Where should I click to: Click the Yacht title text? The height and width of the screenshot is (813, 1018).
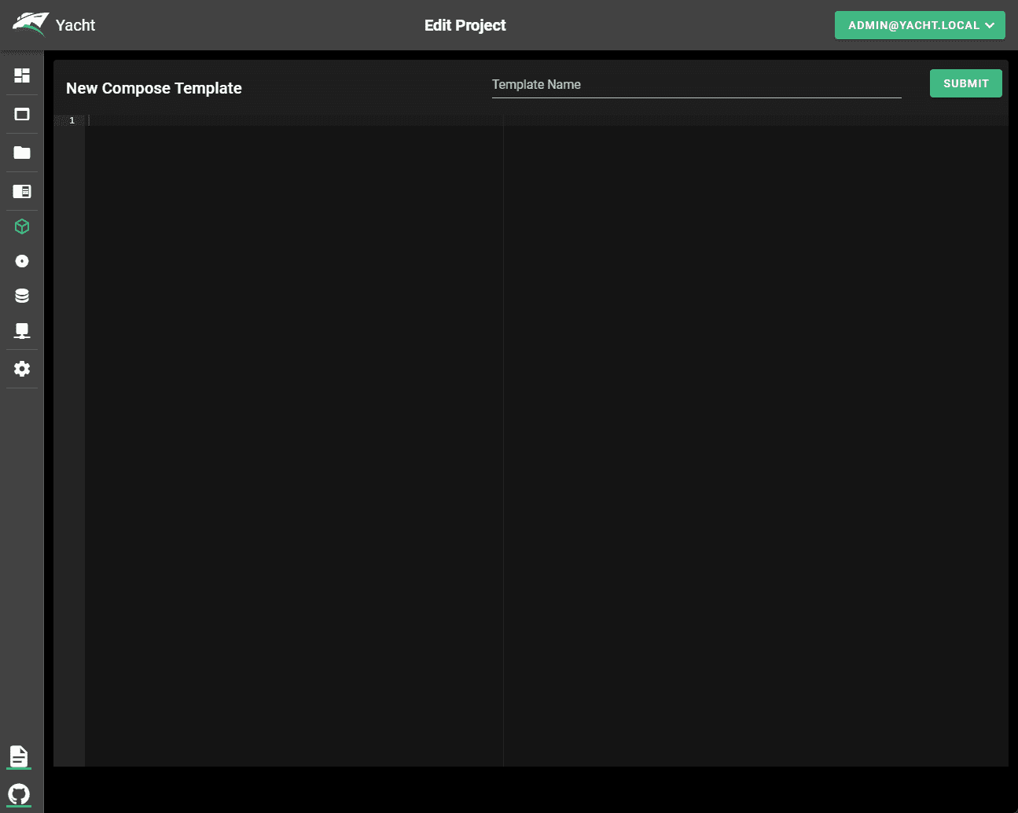point(75,25)
